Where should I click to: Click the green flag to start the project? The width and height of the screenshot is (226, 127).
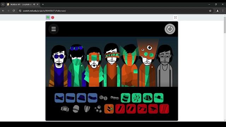click(48, 17)
